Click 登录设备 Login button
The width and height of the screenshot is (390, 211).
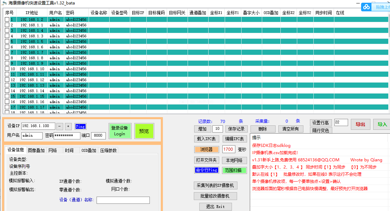(120, 131)
